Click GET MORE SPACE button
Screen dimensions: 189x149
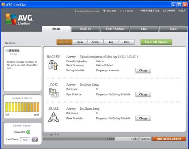[169, 139]
